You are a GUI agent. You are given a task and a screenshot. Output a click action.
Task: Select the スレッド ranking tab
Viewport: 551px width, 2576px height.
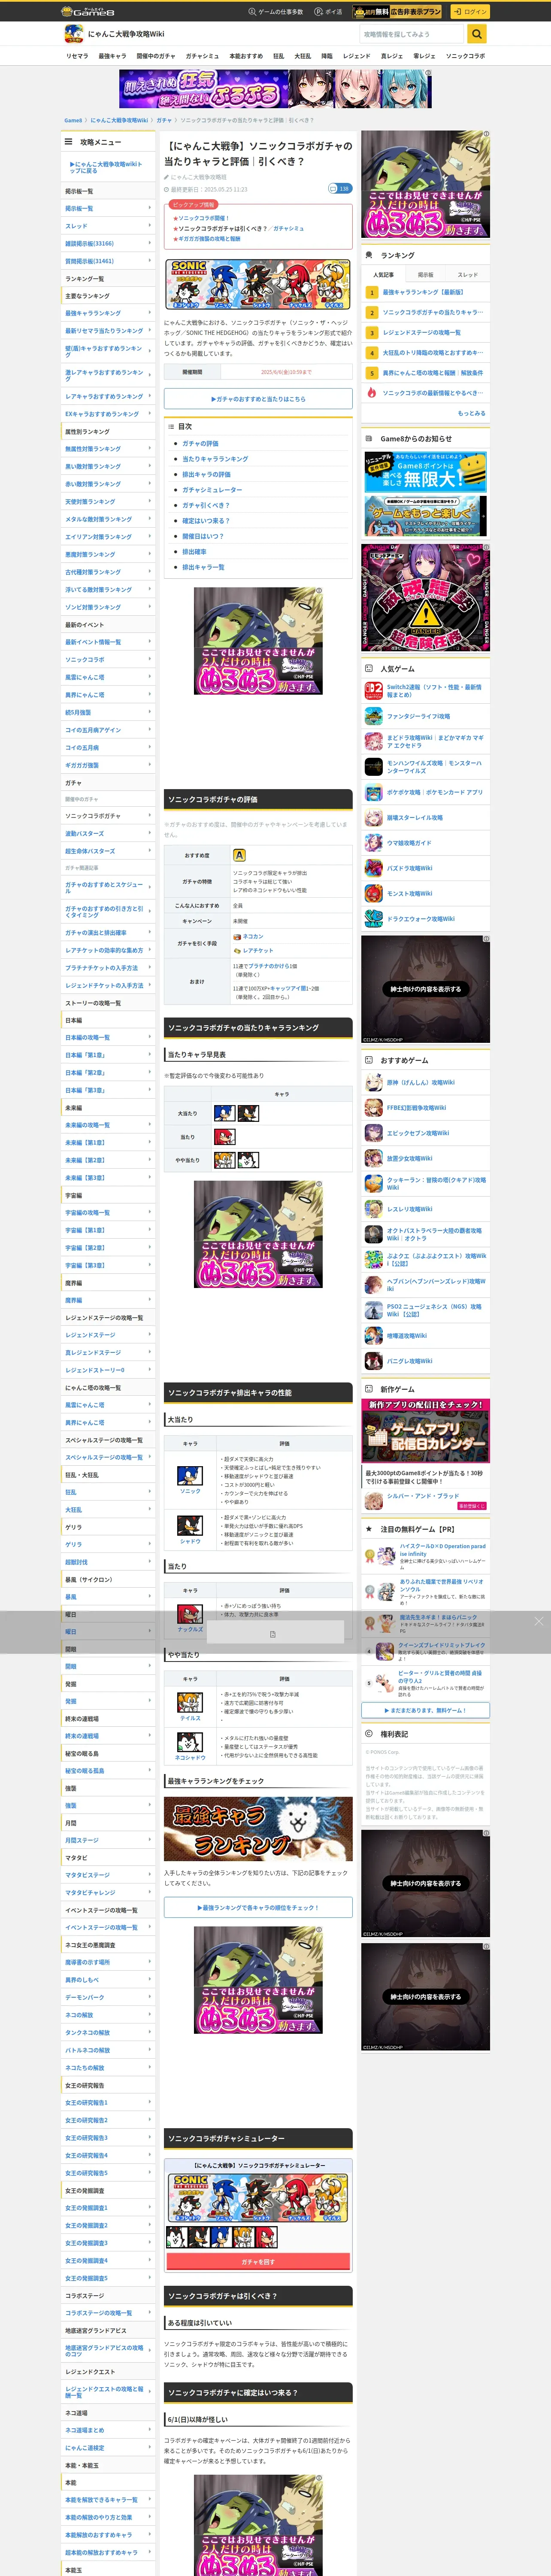coord(468,274)
